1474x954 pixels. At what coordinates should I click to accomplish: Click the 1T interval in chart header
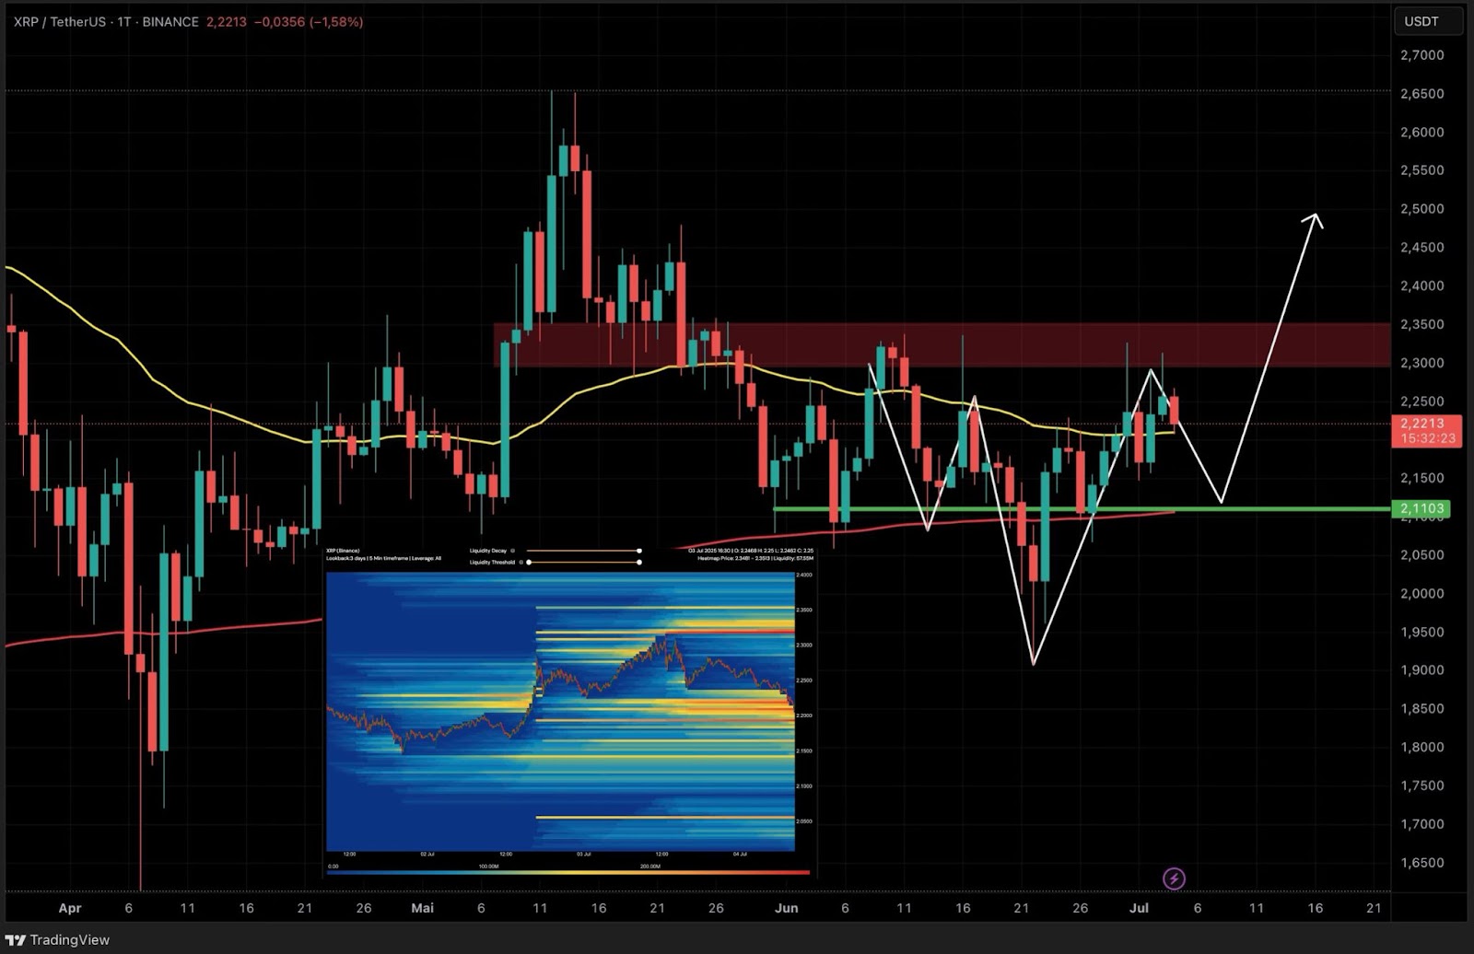click(124, 21)
